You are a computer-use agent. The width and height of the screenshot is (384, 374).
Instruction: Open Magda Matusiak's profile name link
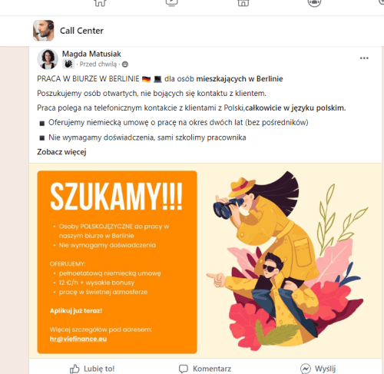[91, 54]
